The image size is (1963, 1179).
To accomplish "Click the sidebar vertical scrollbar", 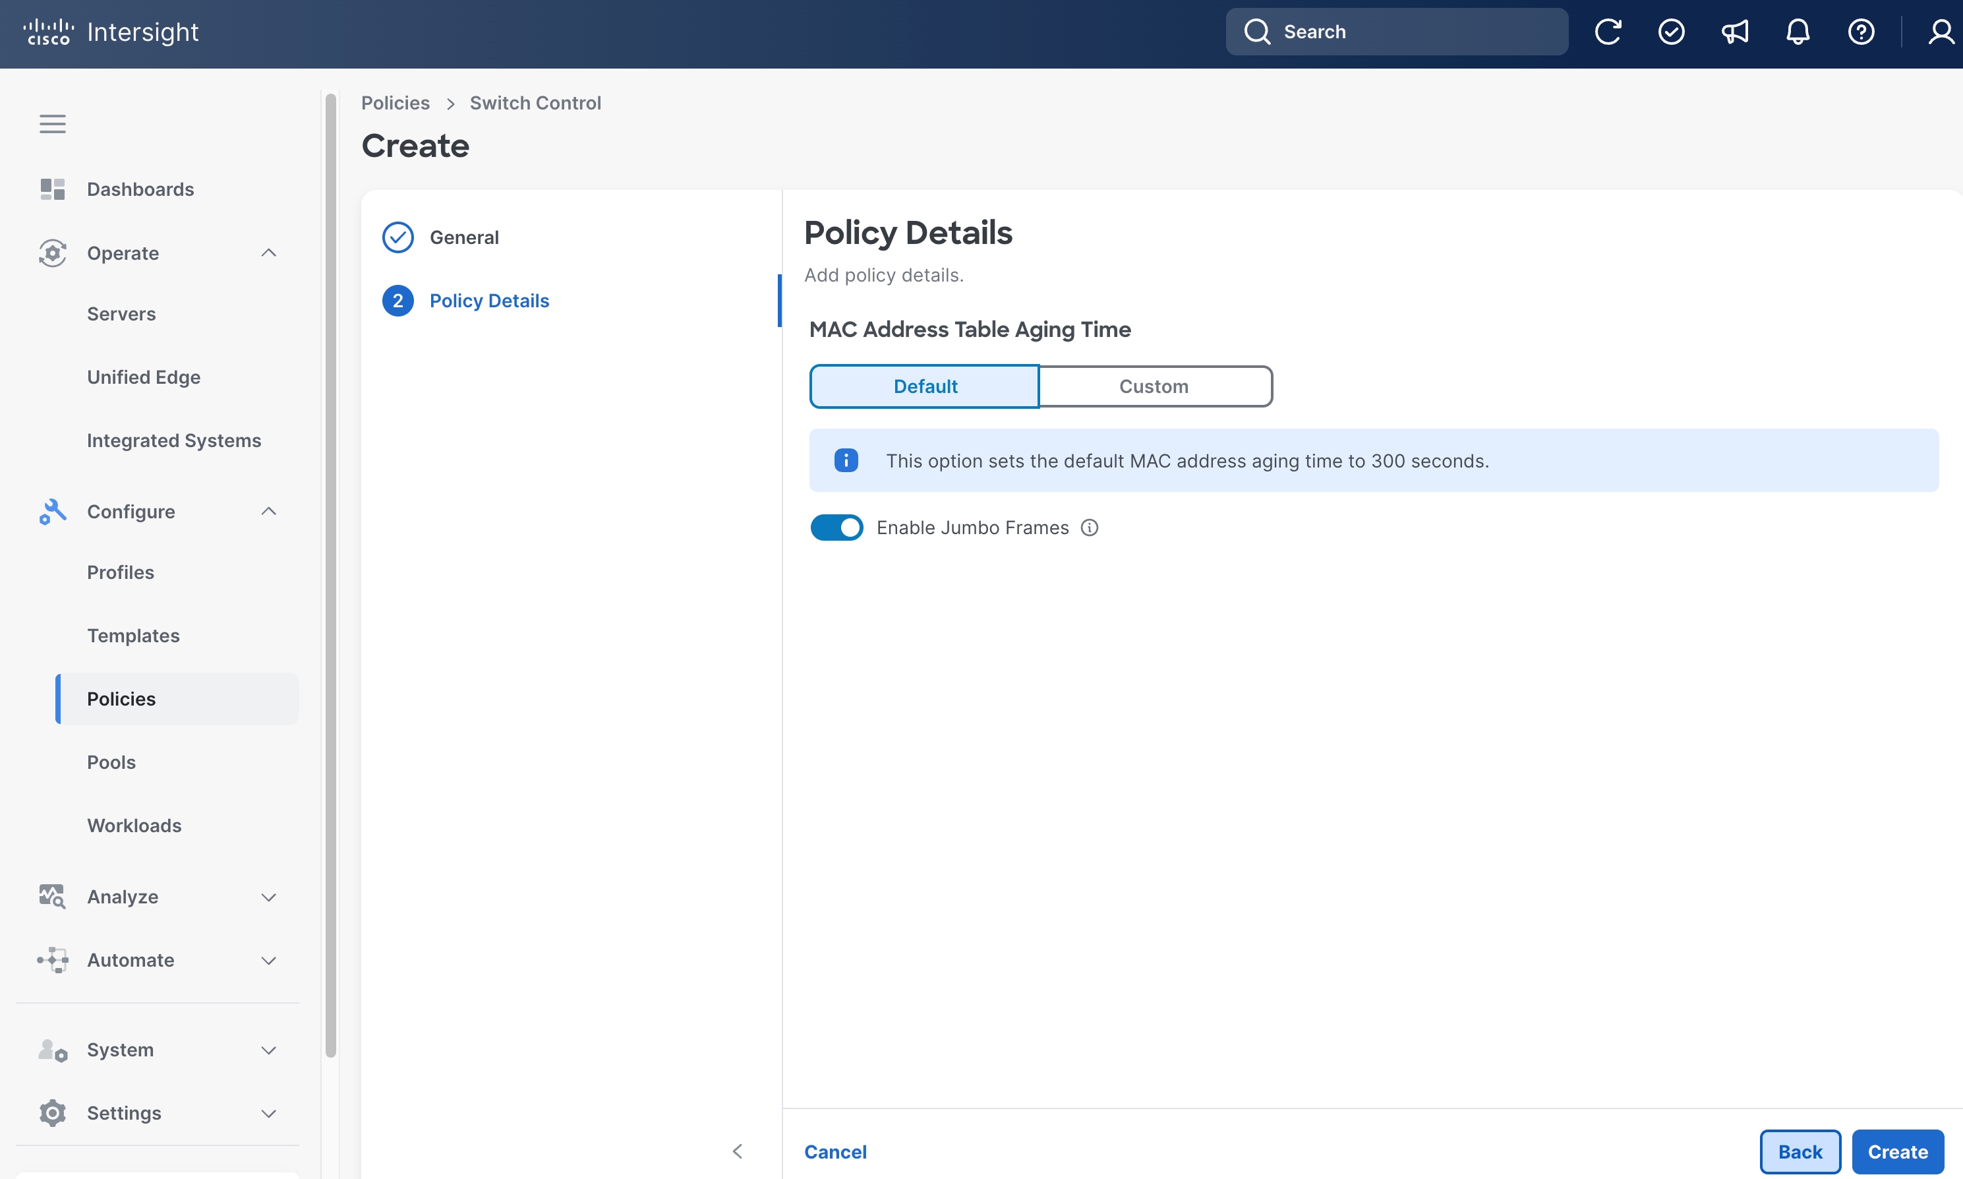I will click(330, 576).
